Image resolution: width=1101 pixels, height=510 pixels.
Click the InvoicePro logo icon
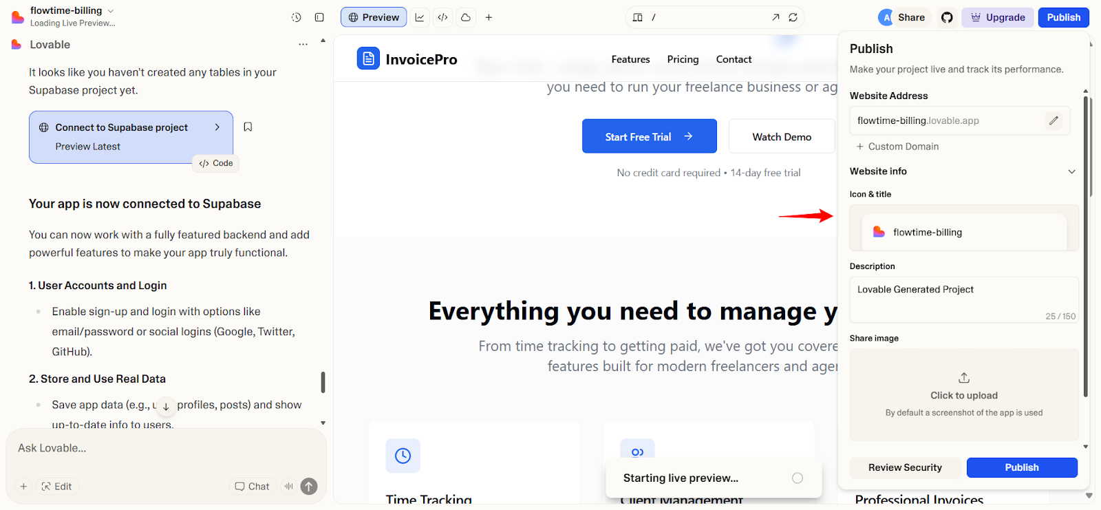(x=368, y=59)
